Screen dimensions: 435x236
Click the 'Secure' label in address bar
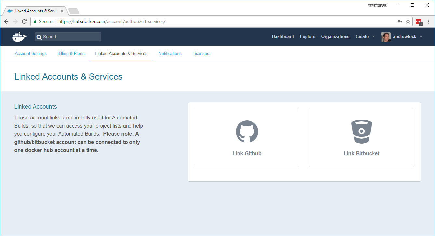[46, 21]
